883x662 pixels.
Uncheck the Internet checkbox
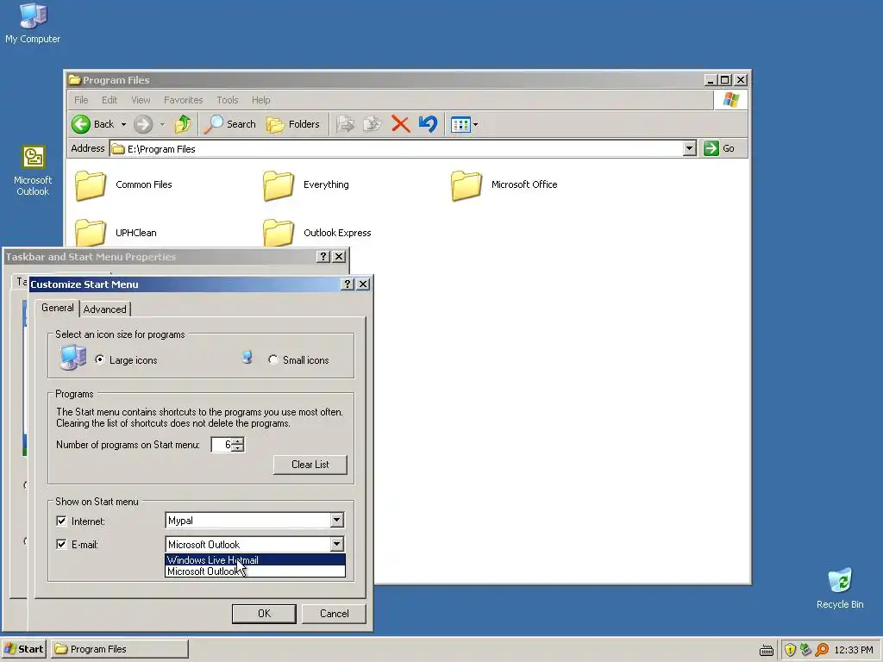61,521
